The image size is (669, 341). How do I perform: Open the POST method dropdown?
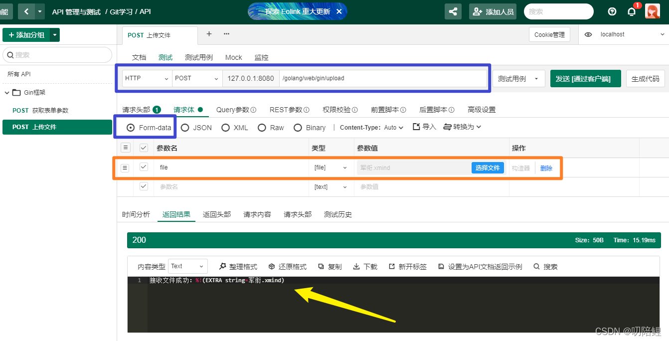pyautogui.click(x=197, y=78)
